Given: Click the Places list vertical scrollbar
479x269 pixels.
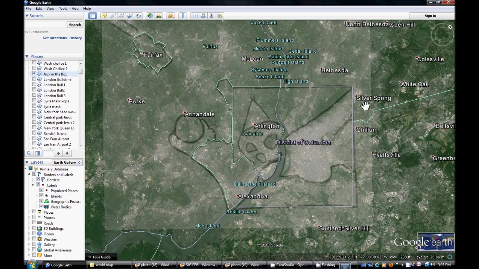Looking at the screenshot, I should [x=81, y=105].
